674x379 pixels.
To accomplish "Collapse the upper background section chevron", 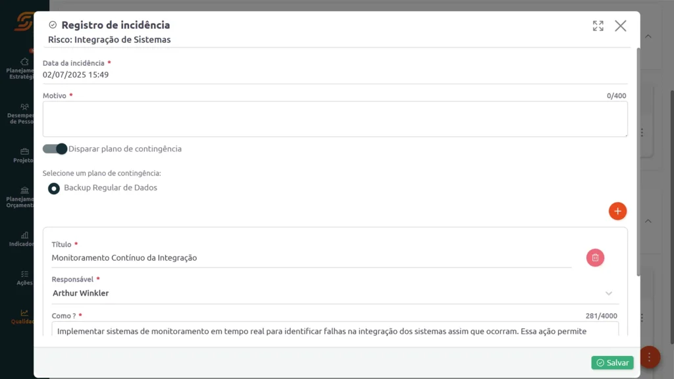I will [648, 37].
